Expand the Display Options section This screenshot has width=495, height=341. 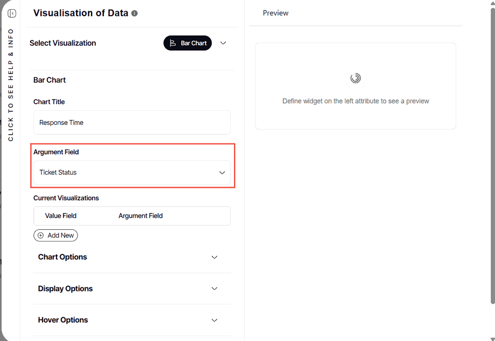tap(214, 289)
